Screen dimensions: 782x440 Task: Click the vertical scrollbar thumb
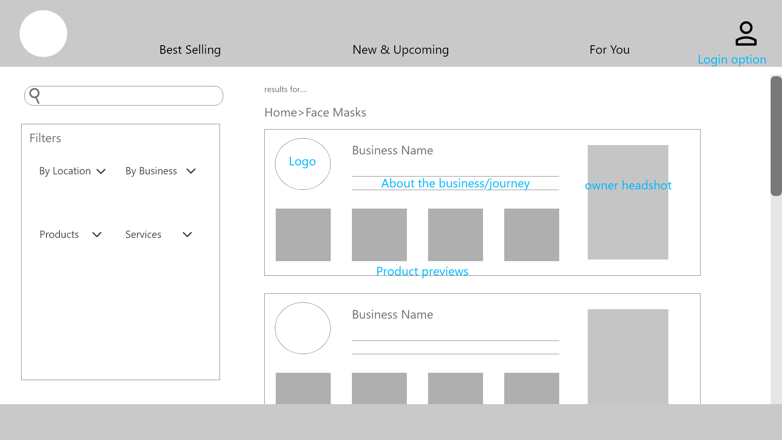(x=776, y=136)
